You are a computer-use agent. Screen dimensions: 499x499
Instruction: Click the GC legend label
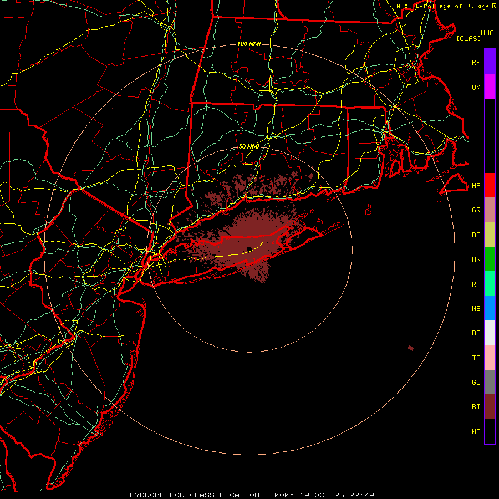[x=476, y=382]
